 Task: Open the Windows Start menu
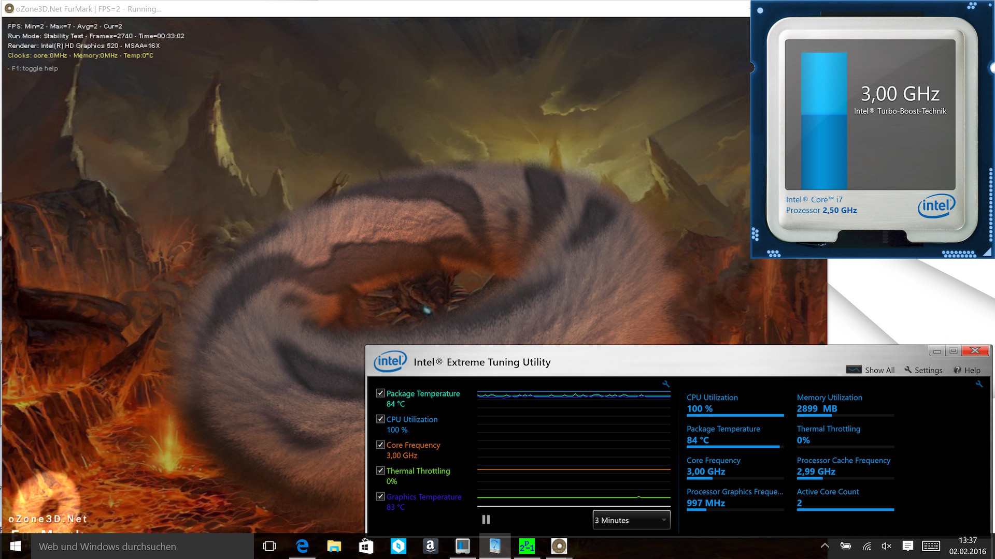click(16, 546)
